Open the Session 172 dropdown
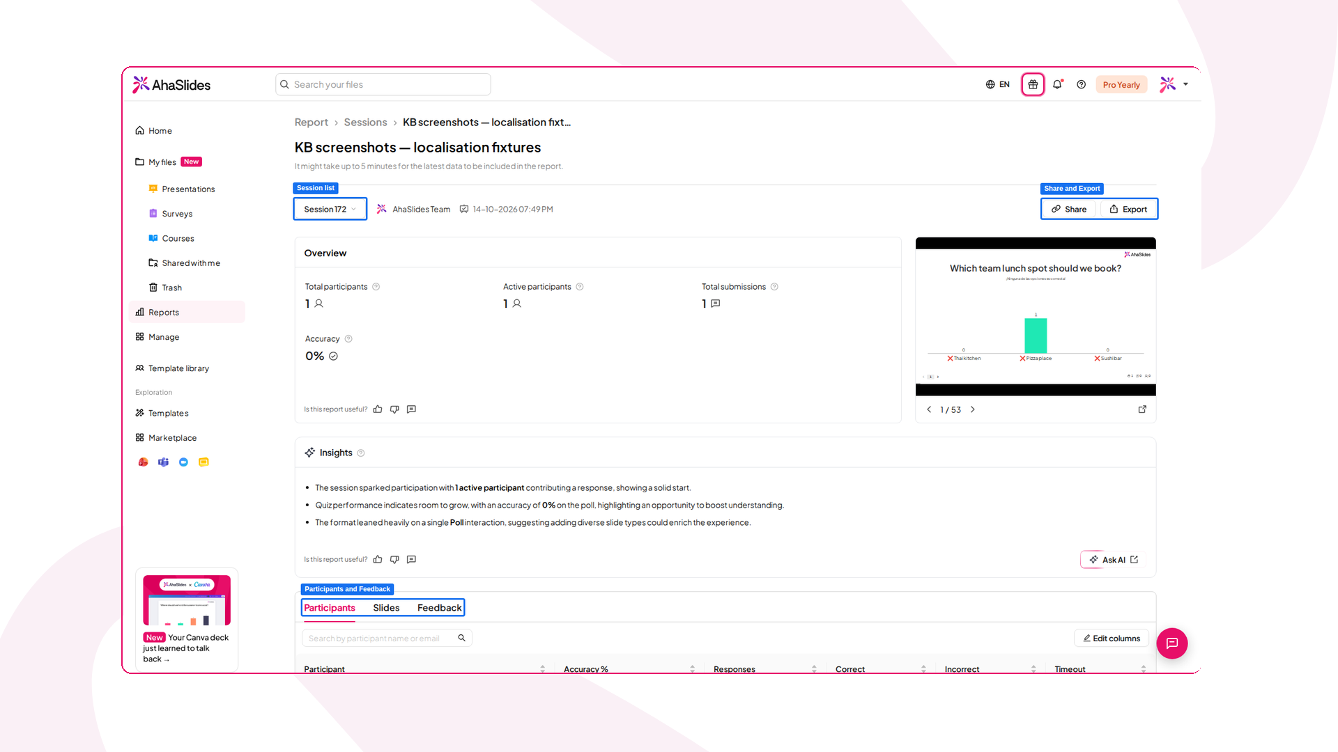Image resolution: width=1338 pixels, height=752 pixels. 330,209
